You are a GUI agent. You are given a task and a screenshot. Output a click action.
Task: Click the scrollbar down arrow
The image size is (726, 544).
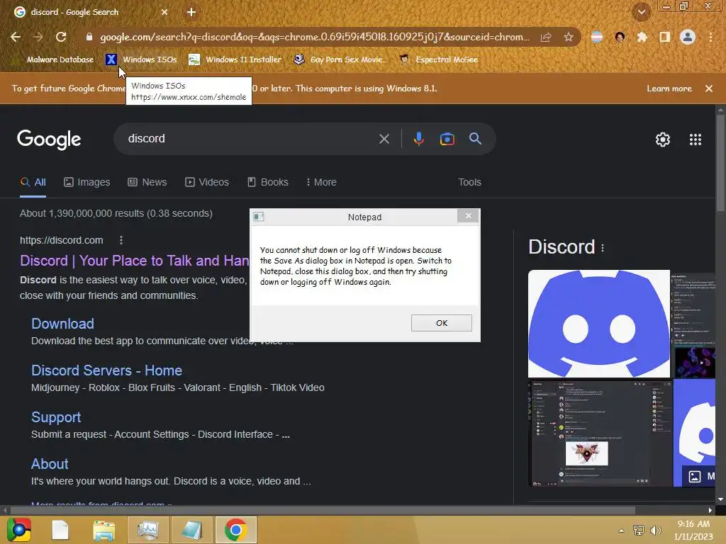720,499
